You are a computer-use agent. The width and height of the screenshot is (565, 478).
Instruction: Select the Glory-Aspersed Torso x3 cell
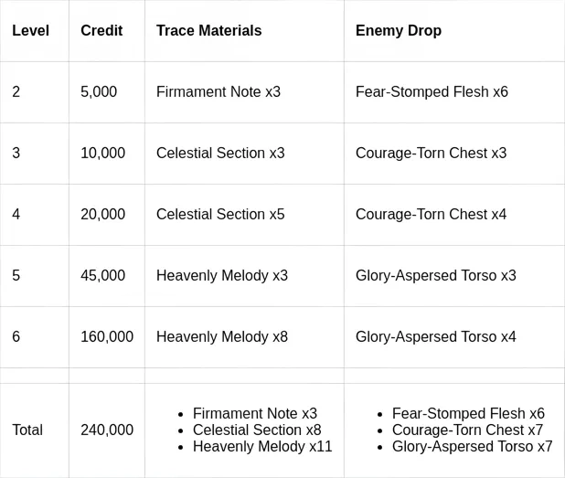click(x=435, y=276)
